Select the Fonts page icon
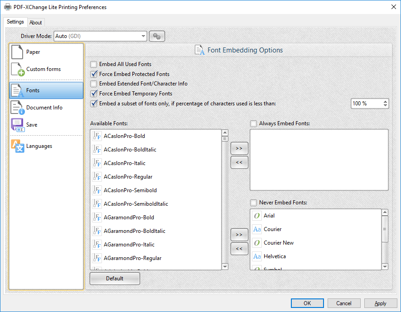This screenshot has width=401, height=312. click(x=17, y=90)
